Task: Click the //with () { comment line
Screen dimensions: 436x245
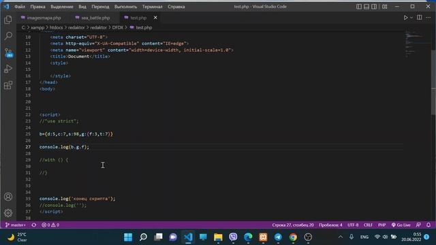Action: [x=54, y=160]
